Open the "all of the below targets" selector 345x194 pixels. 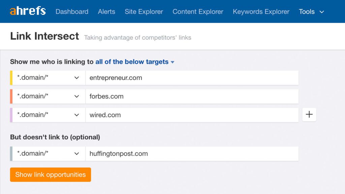pyautogui.click(x=135, y=62)
